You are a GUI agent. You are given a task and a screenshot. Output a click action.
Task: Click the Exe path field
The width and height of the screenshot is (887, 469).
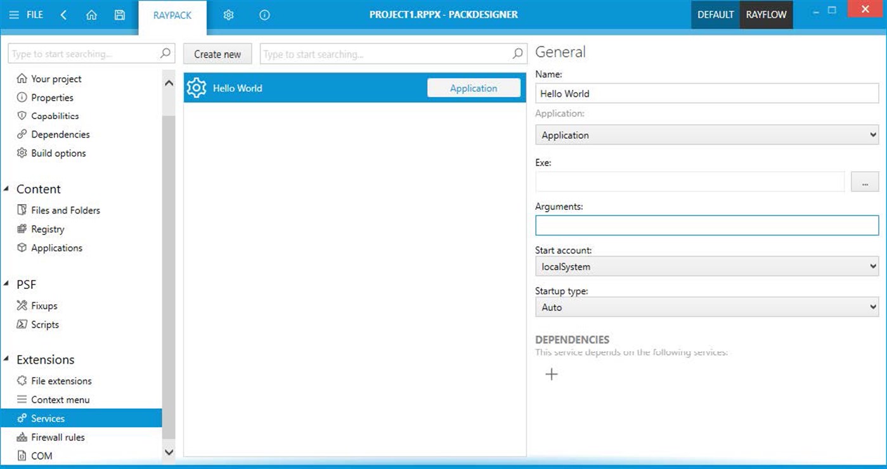(690, 182)
